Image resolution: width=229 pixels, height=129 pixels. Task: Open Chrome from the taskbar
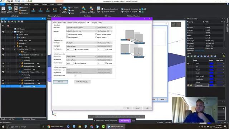coord(55,126)
